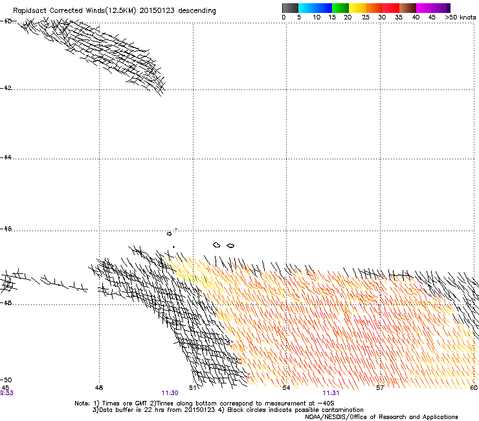
Task: Click the -50 latitude axis label
Action: pos(6,380)
